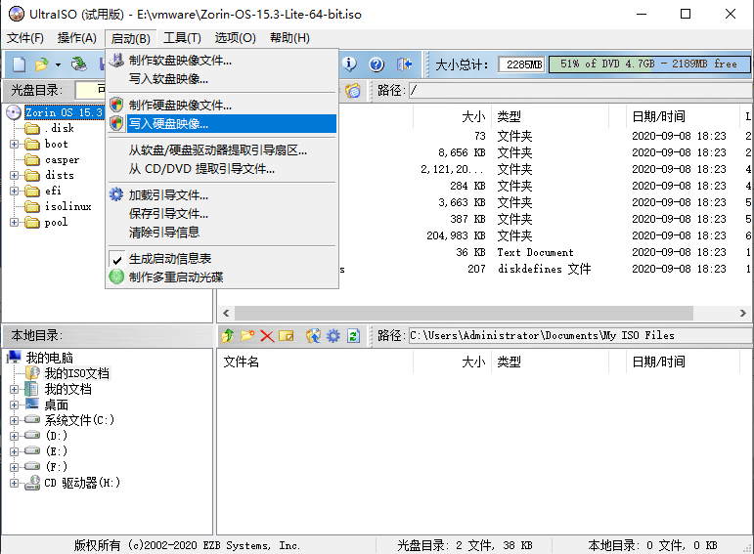Select the (F:) drive in local tree
754x554 pixels.
pos(57,466)
